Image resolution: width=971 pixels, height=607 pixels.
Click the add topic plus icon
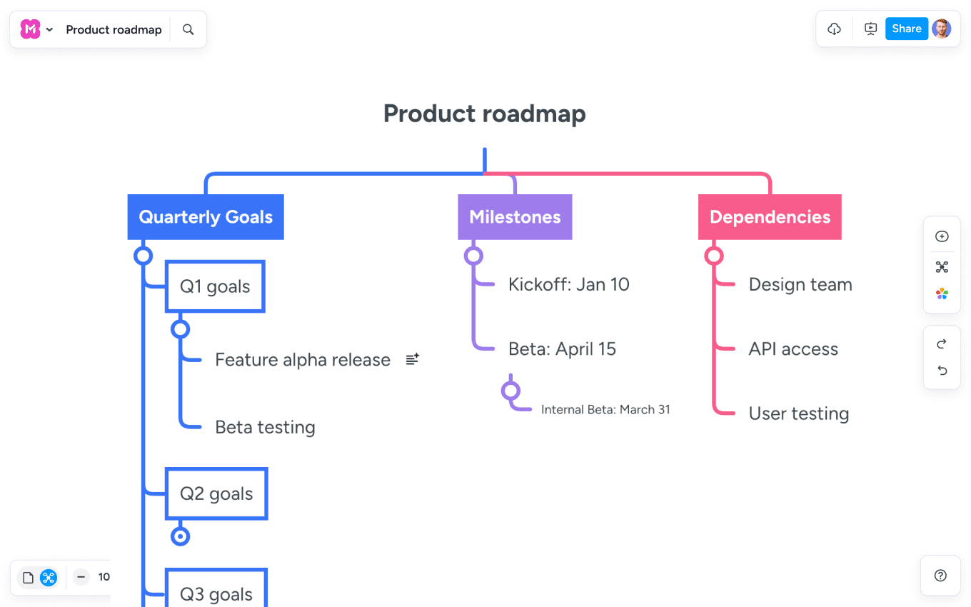click(x=942, y=236)
